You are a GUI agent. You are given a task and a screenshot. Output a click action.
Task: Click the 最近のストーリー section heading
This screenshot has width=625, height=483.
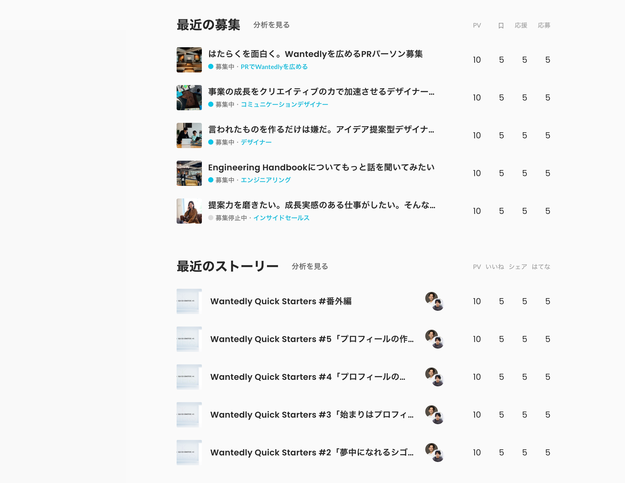pyautogui.click(x=228, y=266)
